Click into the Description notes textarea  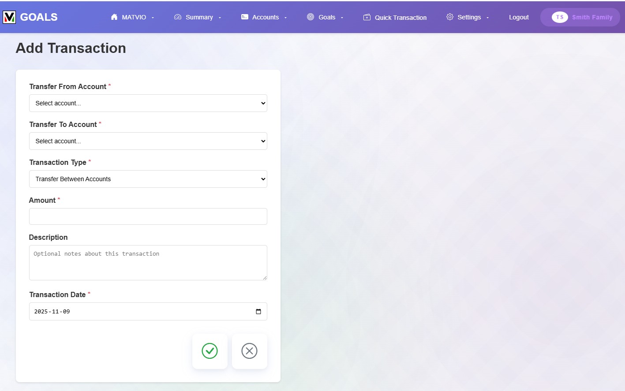point(148,263)
